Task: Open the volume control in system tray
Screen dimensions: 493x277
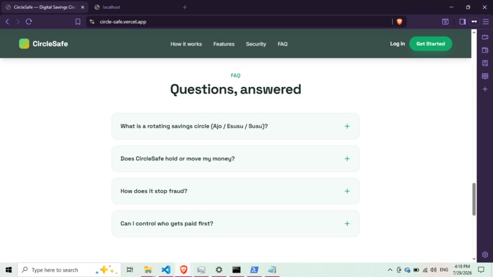Action: click(x=434, y=270)
